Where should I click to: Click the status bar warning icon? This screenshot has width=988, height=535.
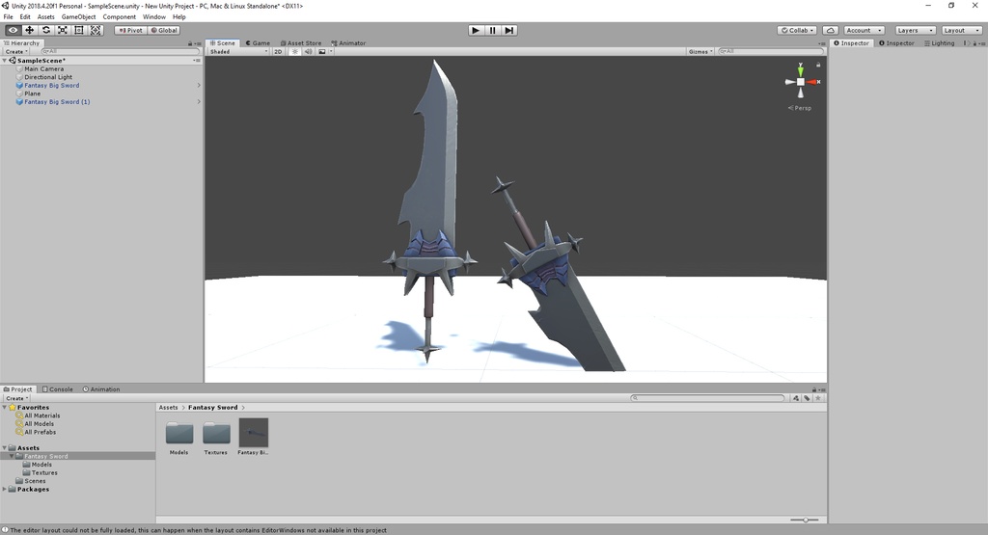(x=5, y=530)
